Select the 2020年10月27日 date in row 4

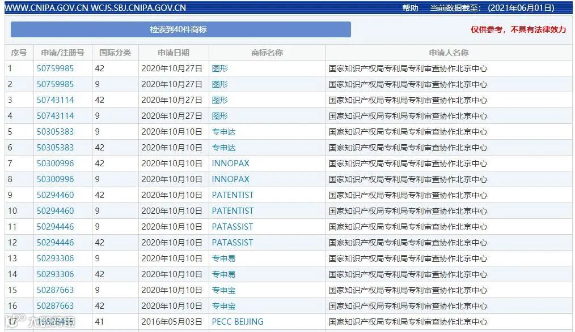click(x=172, y=116)
